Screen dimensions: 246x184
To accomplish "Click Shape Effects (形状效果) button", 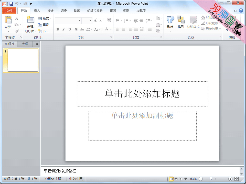I will tap(211, 29).
